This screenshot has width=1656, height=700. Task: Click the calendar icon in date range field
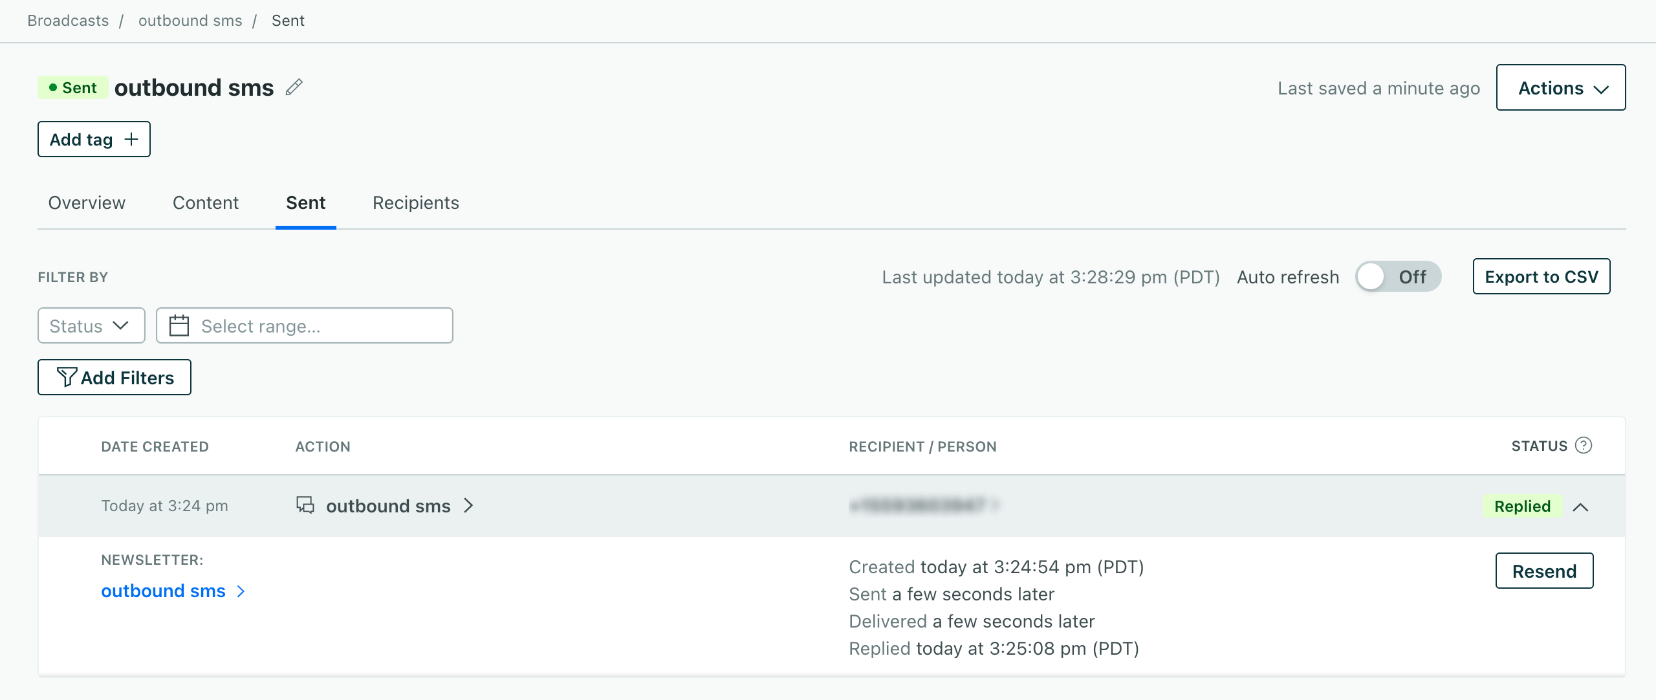pyautogui.click(x=179, y=325)
